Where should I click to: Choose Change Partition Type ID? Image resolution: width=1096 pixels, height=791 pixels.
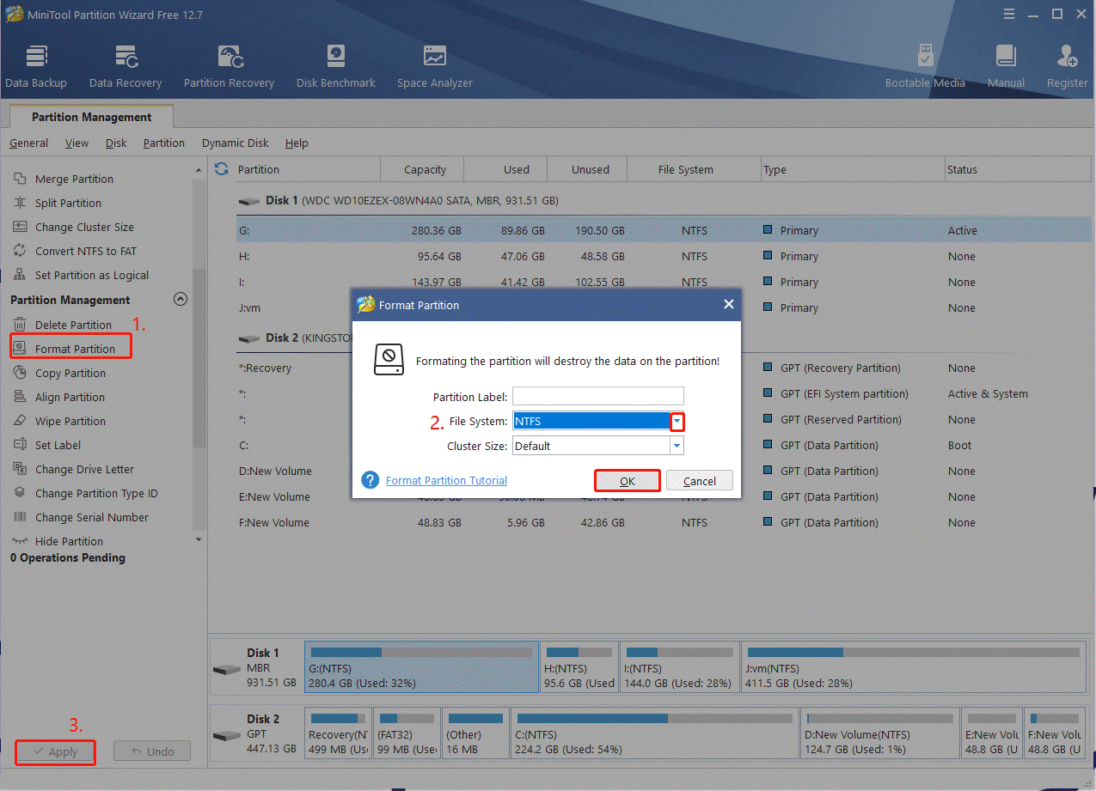coord(96,493)
